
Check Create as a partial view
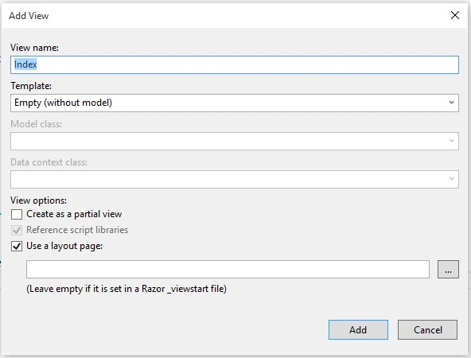click(x=17, y=215)
